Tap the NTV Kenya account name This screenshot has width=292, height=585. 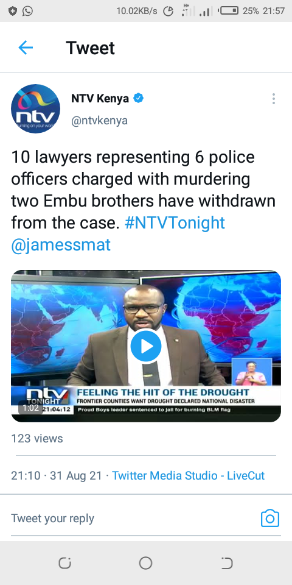pos(100,99)
